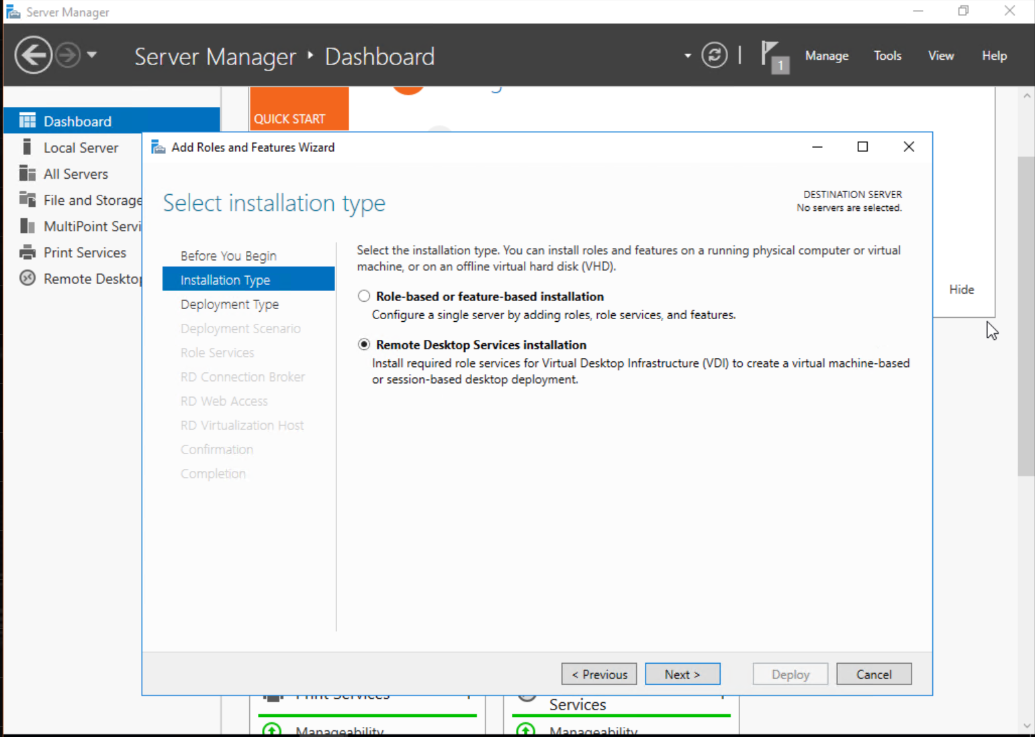
Task: Click the All Servers sidebar icon
Action: (x=28, y=173)
